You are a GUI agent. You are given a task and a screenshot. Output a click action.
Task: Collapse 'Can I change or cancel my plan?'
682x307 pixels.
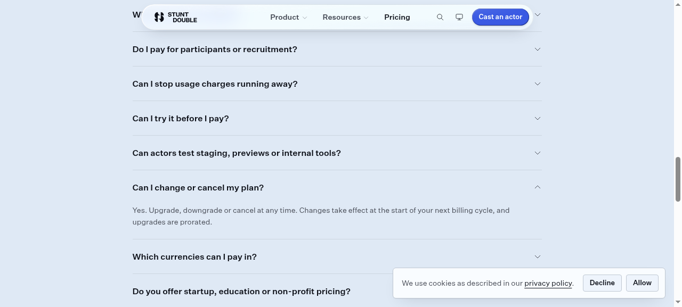click(x=337, y=187)
